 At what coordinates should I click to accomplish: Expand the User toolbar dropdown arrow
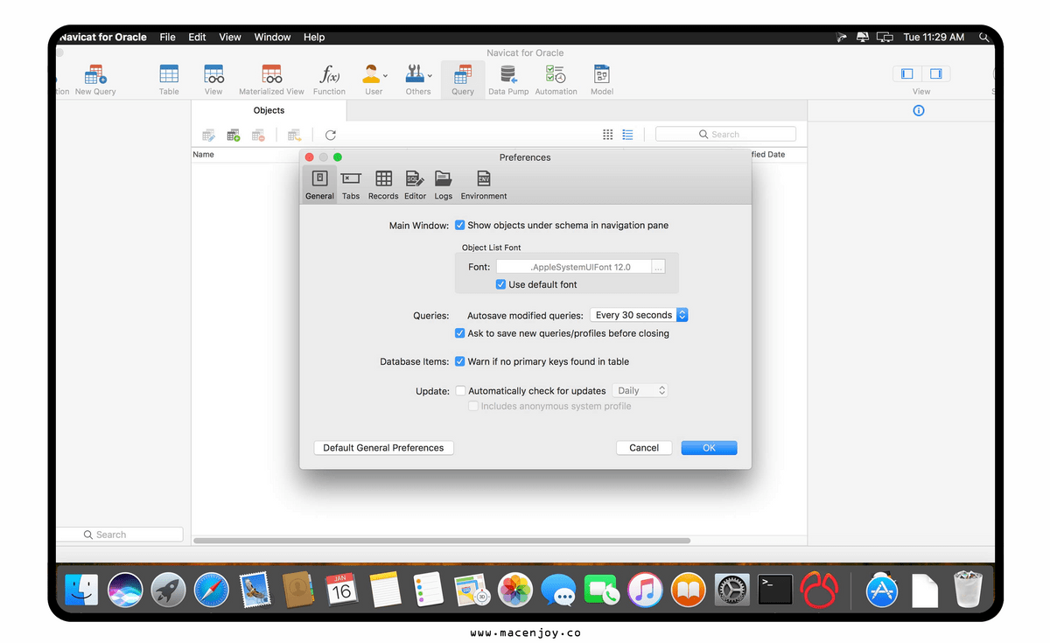click(386, 75)
